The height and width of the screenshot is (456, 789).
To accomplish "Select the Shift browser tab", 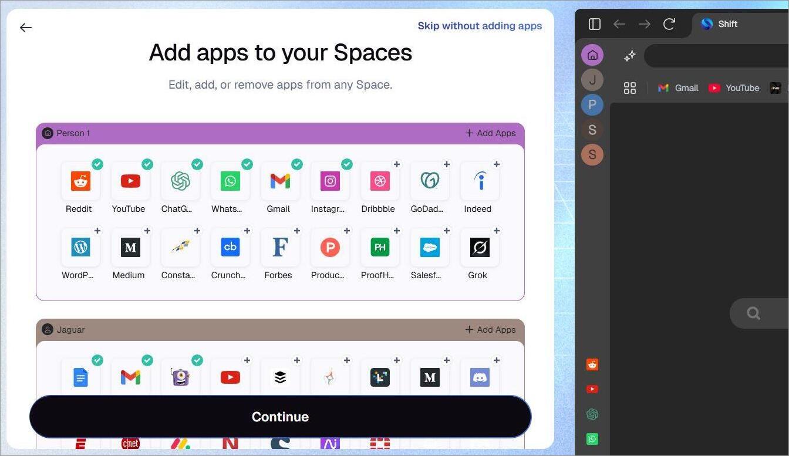I will (x=741, y=24).
